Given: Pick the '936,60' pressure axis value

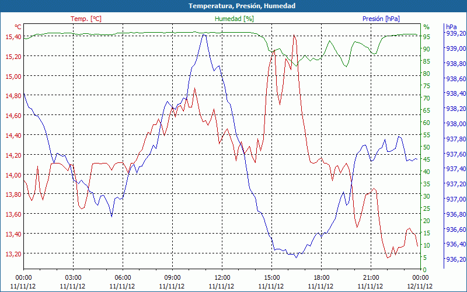Looking at the screenshot, I should coord(455,230).
